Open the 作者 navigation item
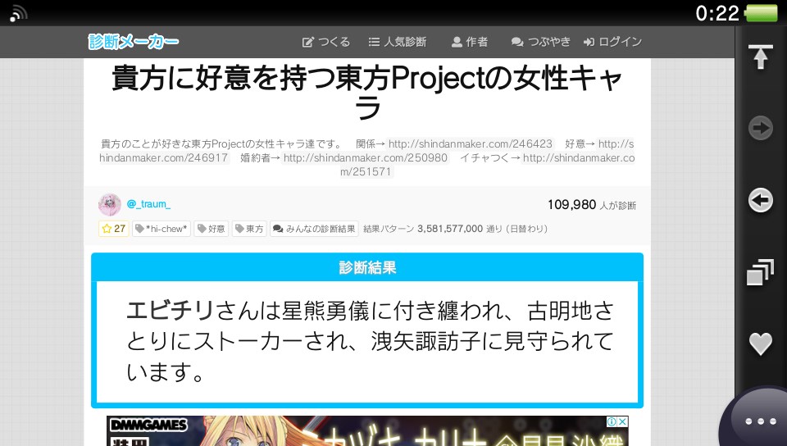The image size is (787, 446). click(x=470, y=42)
